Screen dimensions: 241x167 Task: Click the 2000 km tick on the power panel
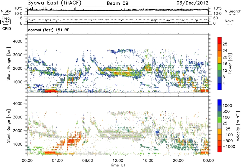click(18, 68)
